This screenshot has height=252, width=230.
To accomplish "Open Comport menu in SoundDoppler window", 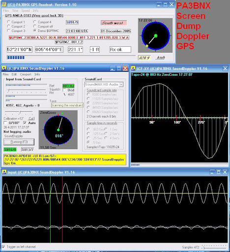I will point(26,74).
